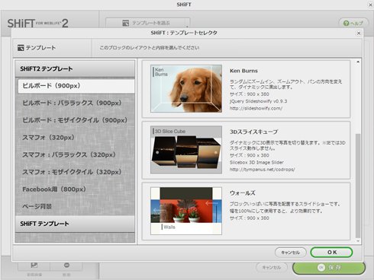Open the ページ背景 category

coord(37,206)
